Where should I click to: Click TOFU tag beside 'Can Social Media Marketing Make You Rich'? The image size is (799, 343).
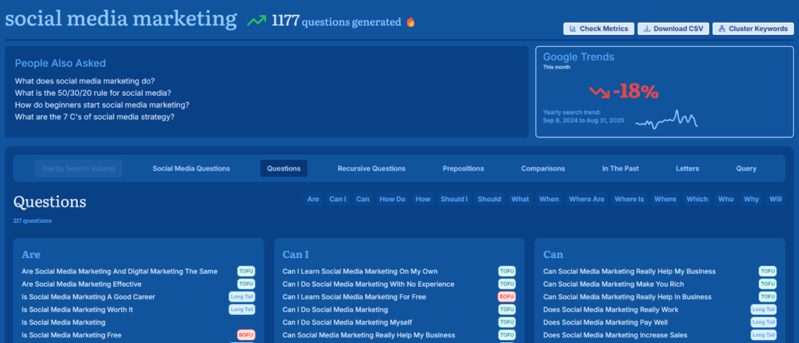click(x=768, y=284)
